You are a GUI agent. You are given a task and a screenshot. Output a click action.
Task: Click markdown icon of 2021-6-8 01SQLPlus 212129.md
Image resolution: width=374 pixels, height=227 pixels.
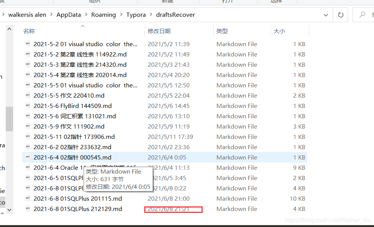(28, 209)
